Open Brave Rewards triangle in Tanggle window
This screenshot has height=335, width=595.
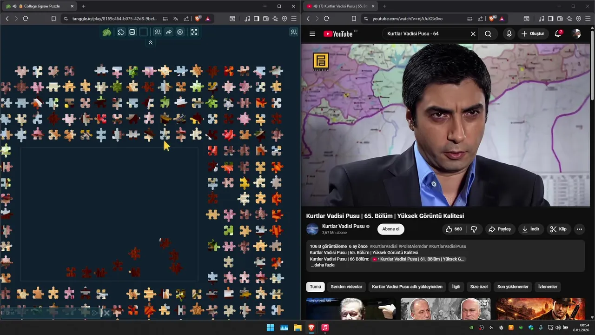[x=208, y=19]
